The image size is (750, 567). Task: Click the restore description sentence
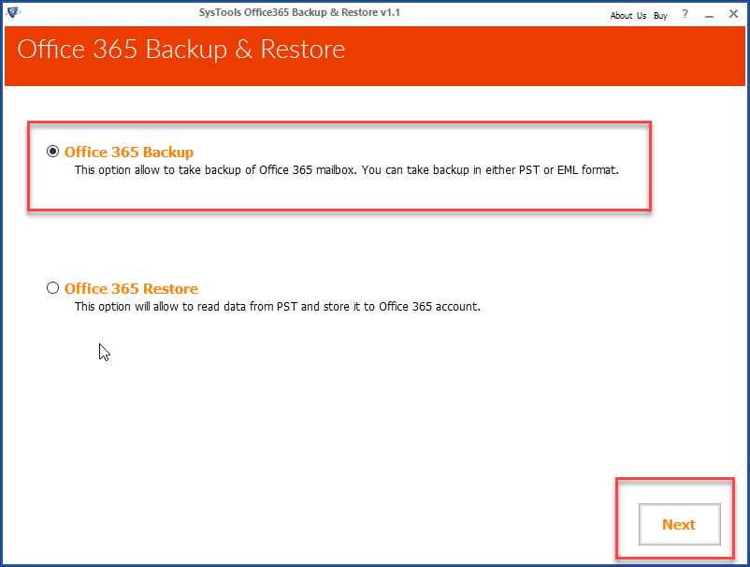coord(276,306)
